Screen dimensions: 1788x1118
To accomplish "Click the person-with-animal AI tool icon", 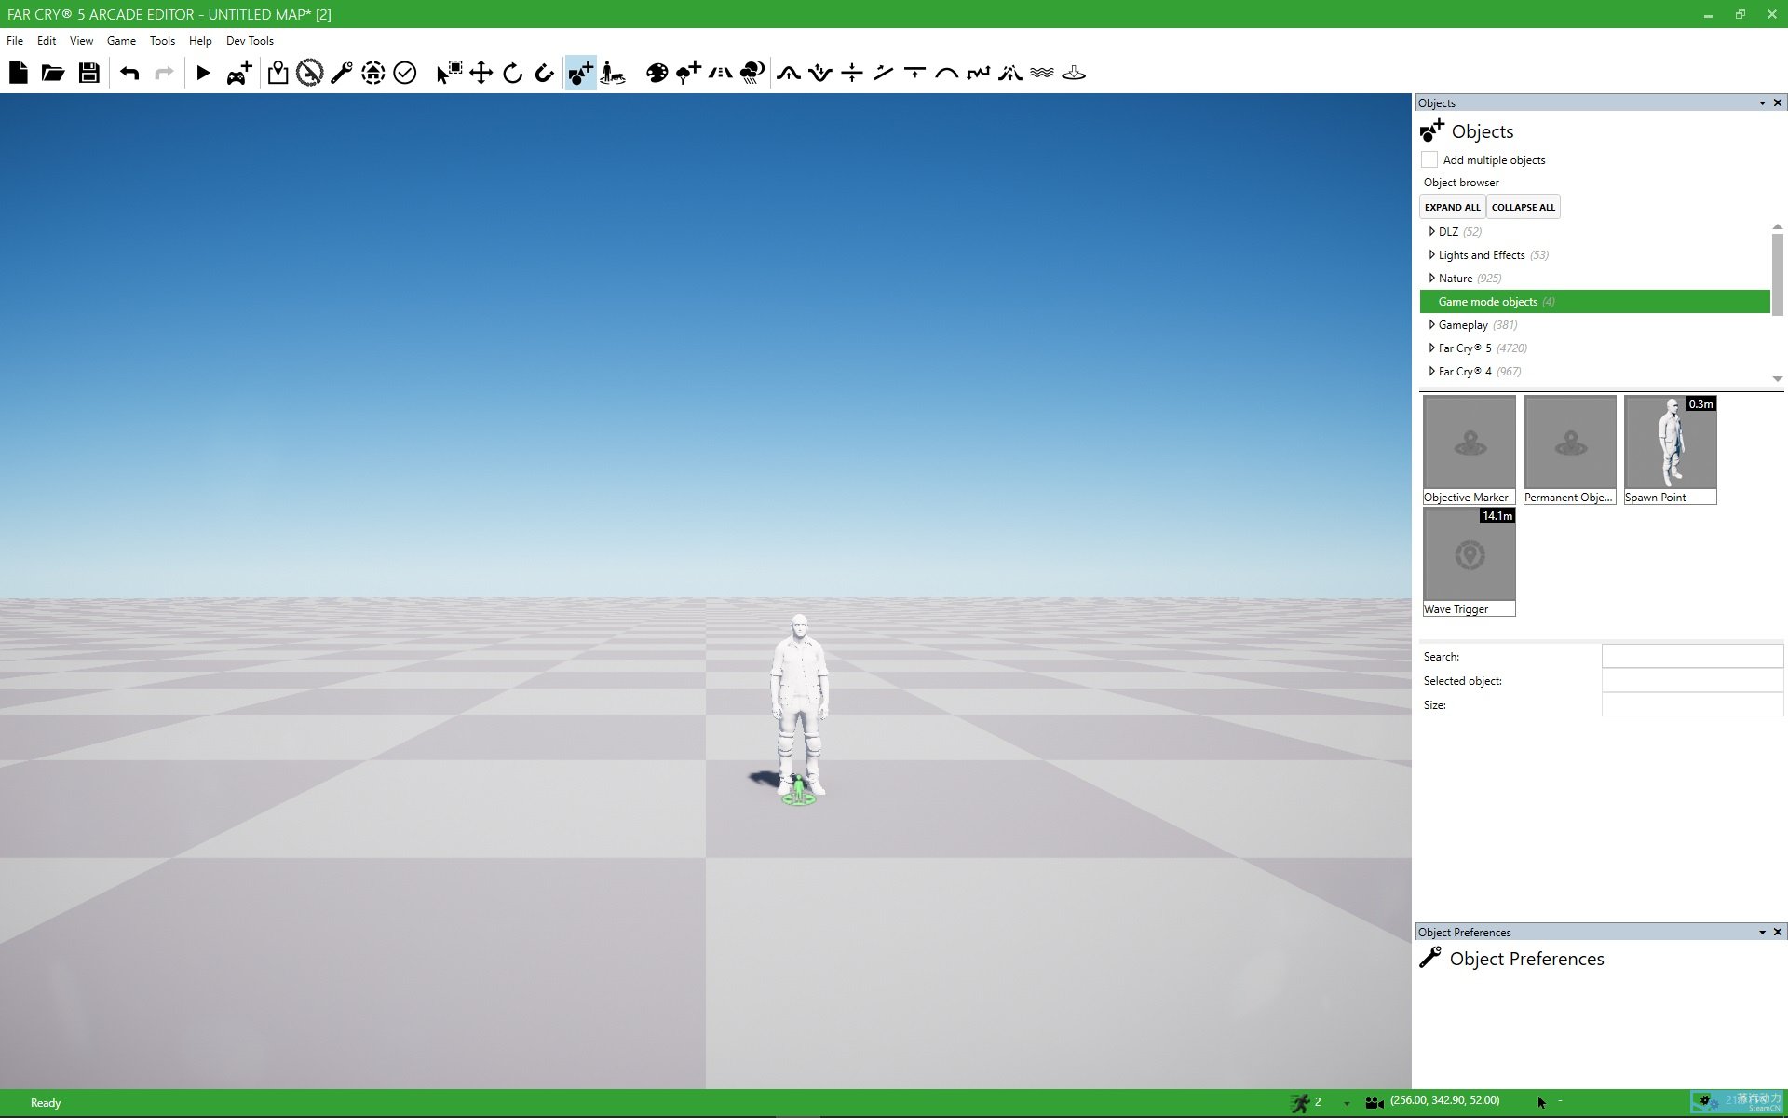I will pyautogui.click(x=612, y=73).
